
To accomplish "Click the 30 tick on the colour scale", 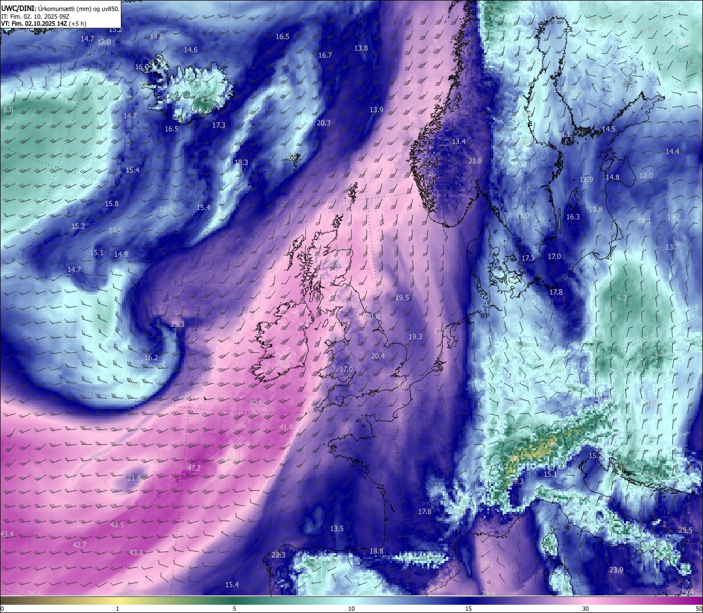I will (585, 609).
